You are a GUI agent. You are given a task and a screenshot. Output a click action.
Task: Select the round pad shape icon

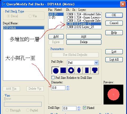[56, 70]
